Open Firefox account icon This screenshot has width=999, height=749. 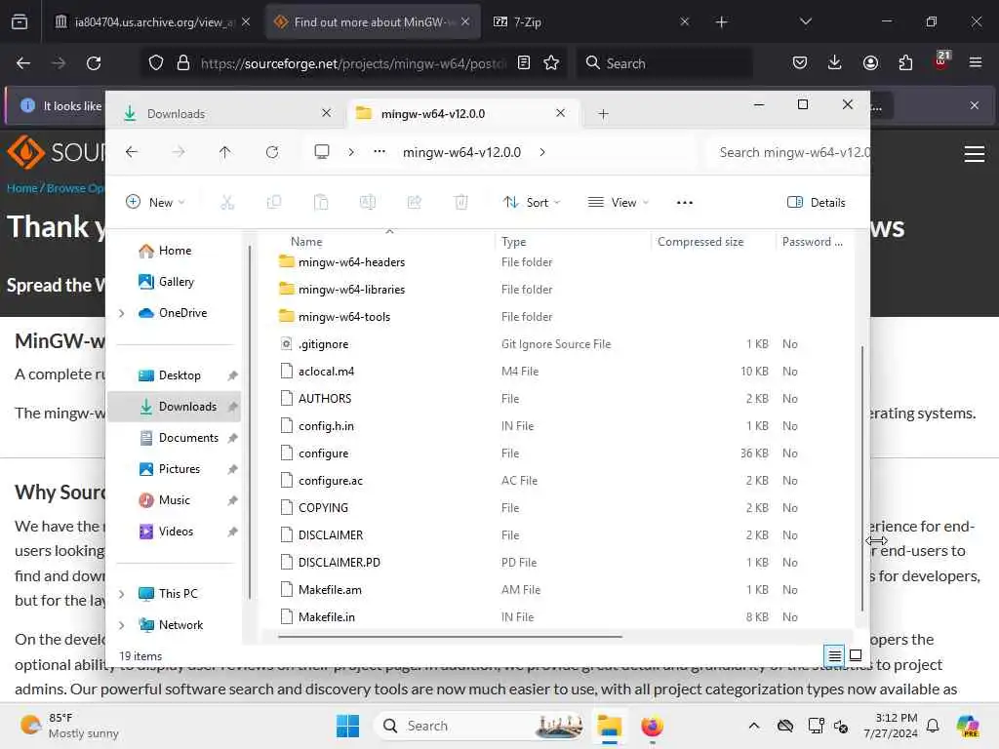pos(870,62)
